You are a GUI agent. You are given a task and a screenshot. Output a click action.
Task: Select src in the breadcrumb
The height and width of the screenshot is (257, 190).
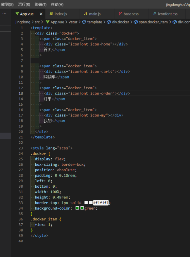click(37, 22)
